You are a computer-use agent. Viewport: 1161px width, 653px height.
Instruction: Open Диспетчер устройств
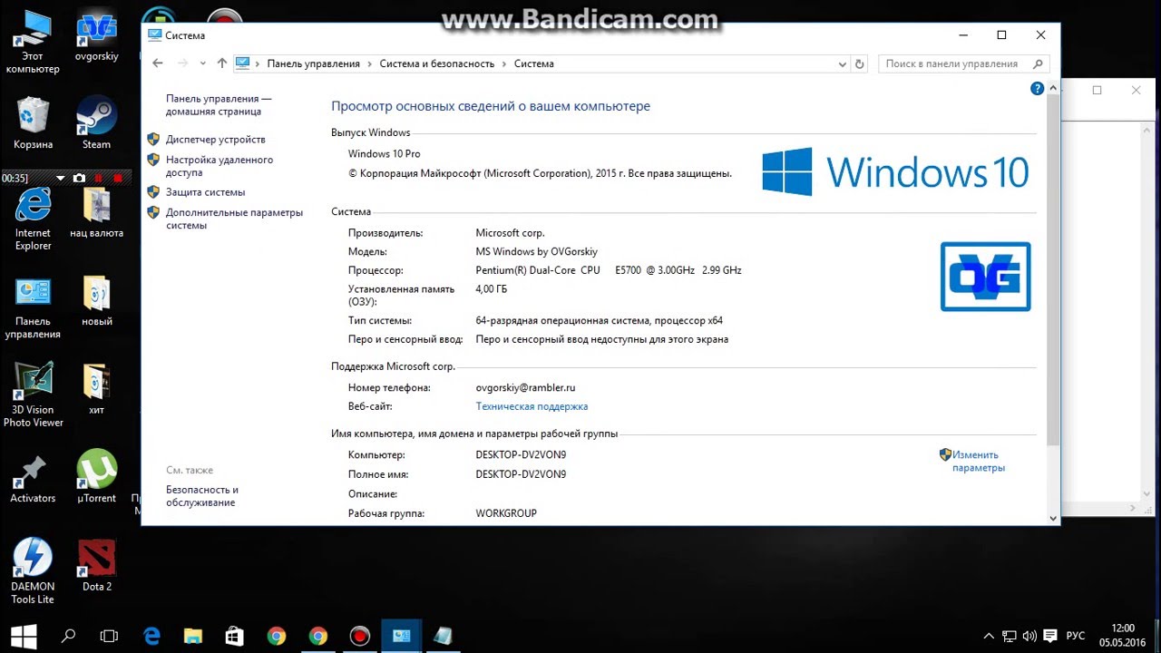[216, 140]
